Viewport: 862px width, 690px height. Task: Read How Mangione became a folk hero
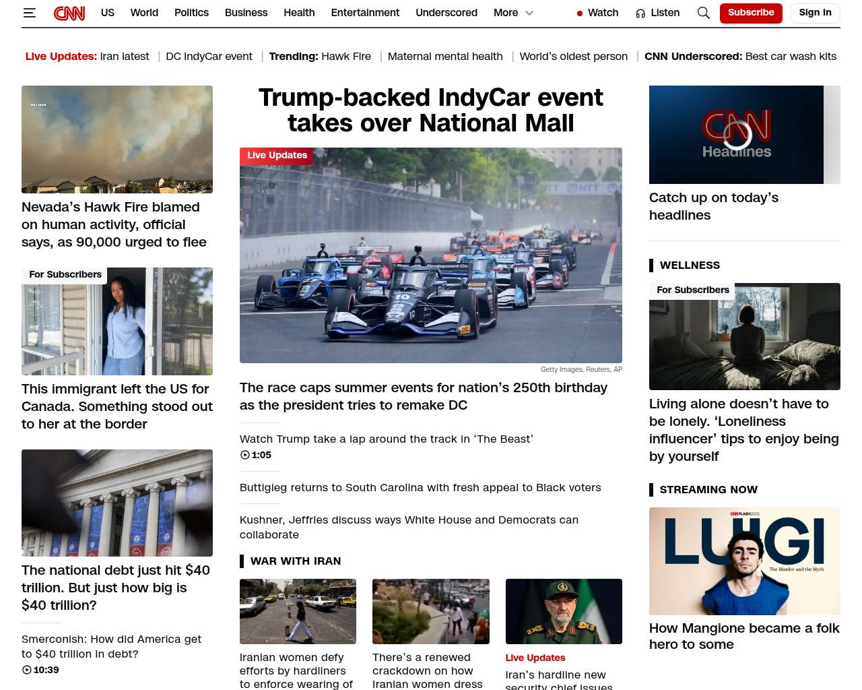(744, 636)
